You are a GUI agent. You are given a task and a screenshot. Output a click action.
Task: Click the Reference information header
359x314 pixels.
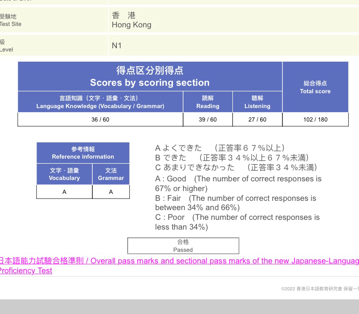pos(83,153)
